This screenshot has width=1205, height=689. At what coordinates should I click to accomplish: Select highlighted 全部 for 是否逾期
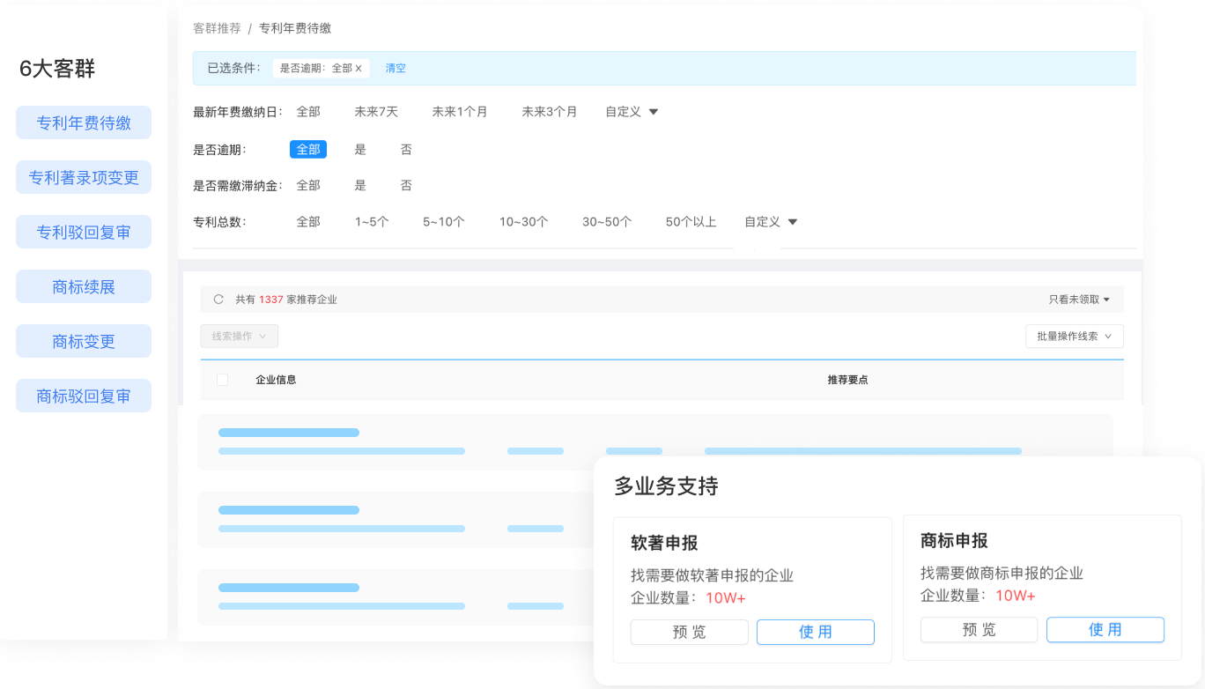tap(308, 150)
